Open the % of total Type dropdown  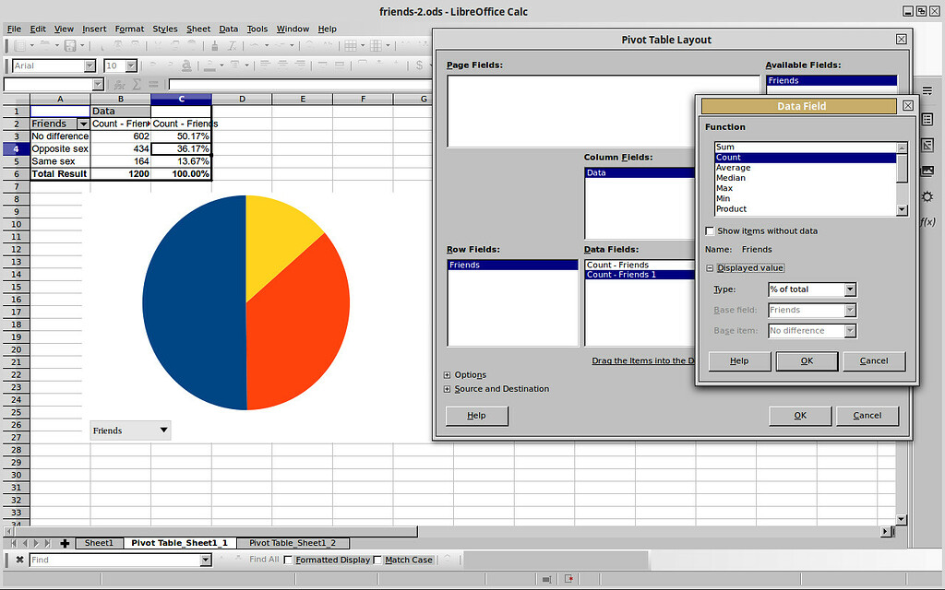point(849,289)
